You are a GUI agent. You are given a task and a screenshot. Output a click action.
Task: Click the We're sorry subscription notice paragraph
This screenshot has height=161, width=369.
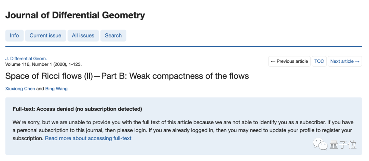click(x=183, y=130)
